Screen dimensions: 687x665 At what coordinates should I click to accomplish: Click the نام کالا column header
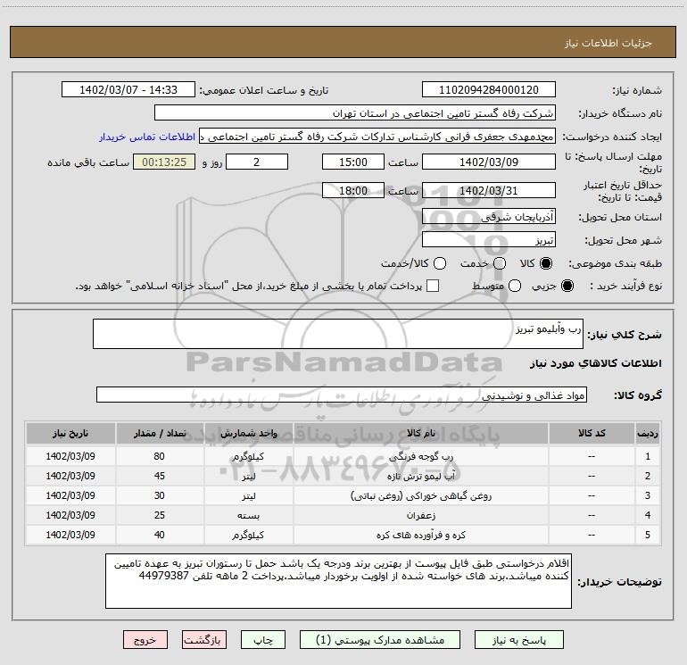point(420,433)
